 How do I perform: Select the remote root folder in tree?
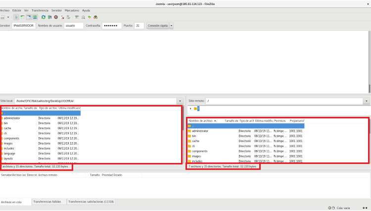click(x=197, y=108)
